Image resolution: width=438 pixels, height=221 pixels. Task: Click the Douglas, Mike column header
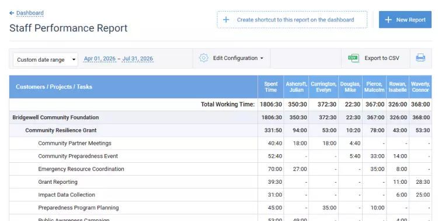click(350, 87)
